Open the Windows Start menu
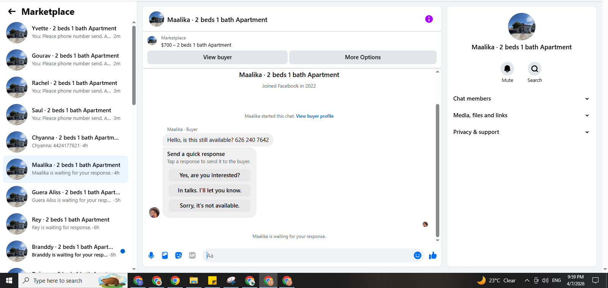The image size is (608, 288). (x=9, y=280)
